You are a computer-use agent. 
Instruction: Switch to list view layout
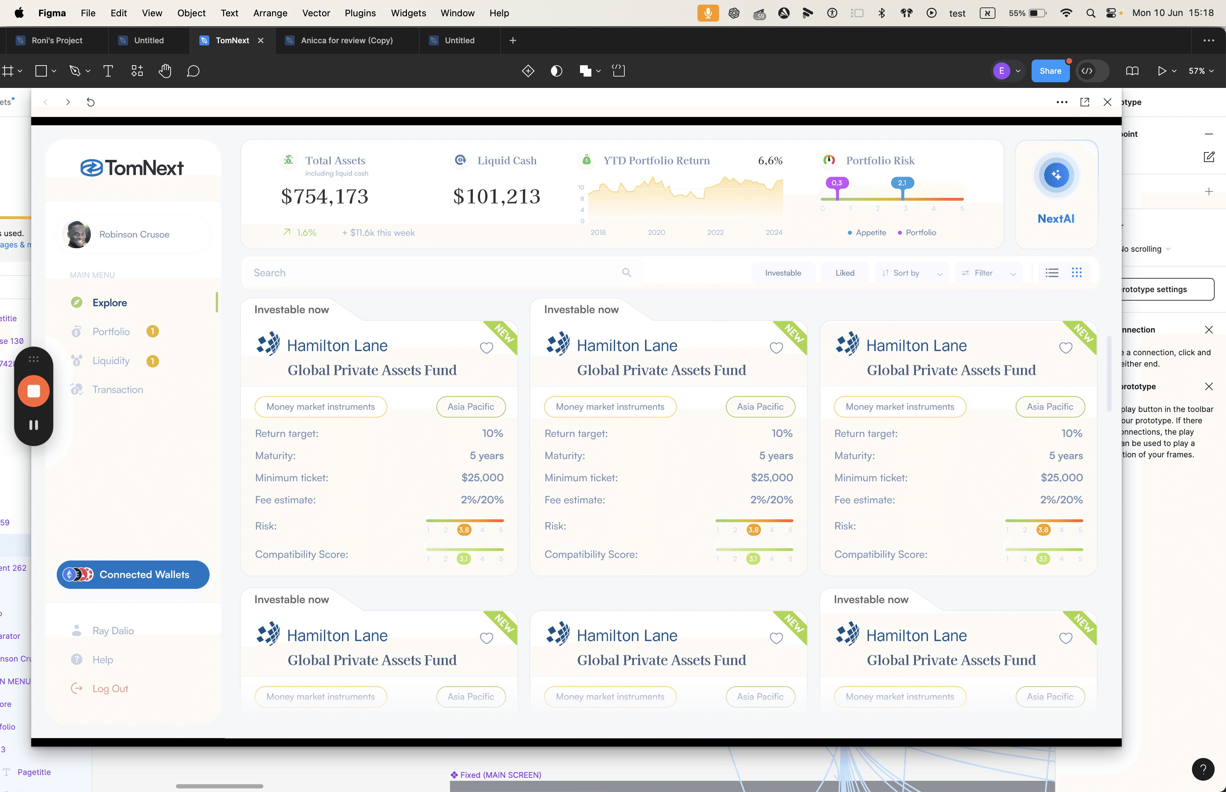(x=1052, y=273)
